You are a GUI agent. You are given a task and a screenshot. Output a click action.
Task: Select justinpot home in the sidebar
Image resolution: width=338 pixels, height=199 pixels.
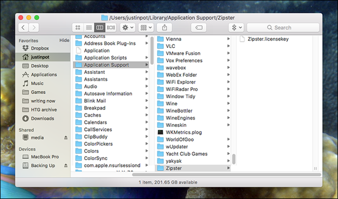tap(43, 57)
